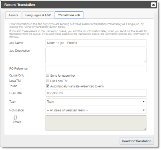161x150 pixels.
Task: Click the PO Reference input field
Action: click(x=96, y=69)
